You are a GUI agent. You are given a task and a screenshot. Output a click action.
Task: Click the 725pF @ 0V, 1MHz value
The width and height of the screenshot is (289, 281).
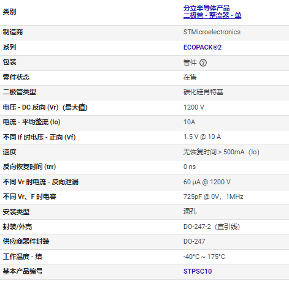[x=214, y=197]
